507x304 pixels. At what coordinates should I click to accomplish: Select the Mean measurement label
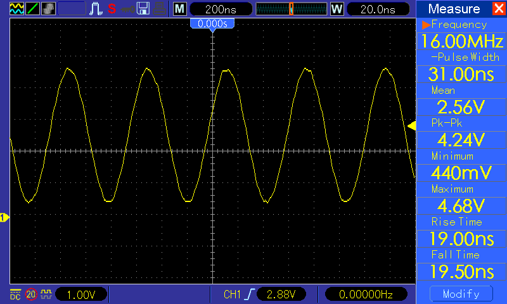tap(443, 90)
